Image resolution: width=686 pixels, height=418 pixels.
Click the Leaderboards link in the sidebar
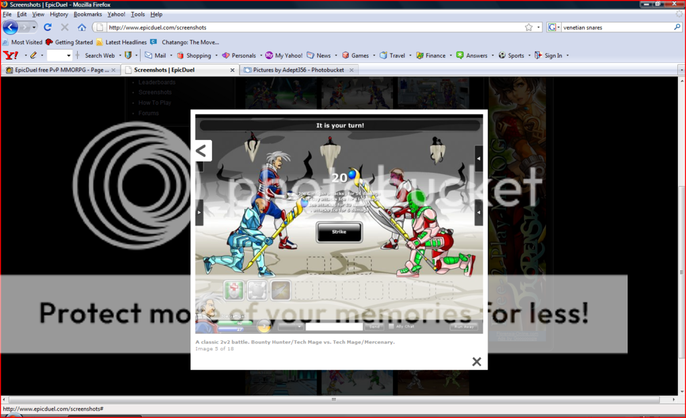coord(157,82)
